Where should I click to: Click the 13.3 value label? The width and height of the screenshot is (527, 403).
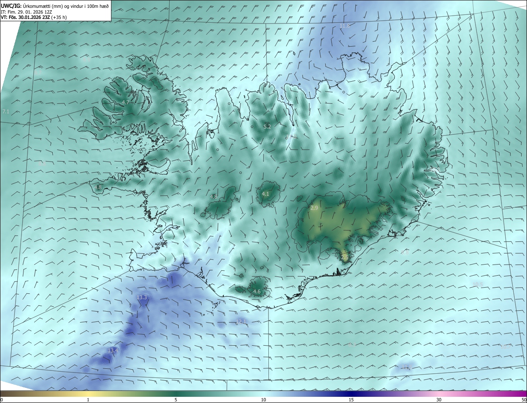(142, 298)
